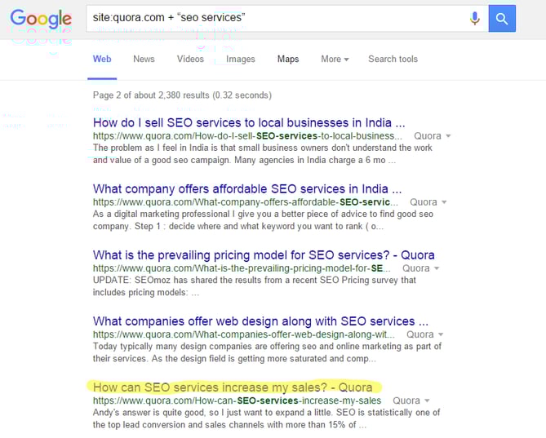Activate voice search microphone icon

475,19
